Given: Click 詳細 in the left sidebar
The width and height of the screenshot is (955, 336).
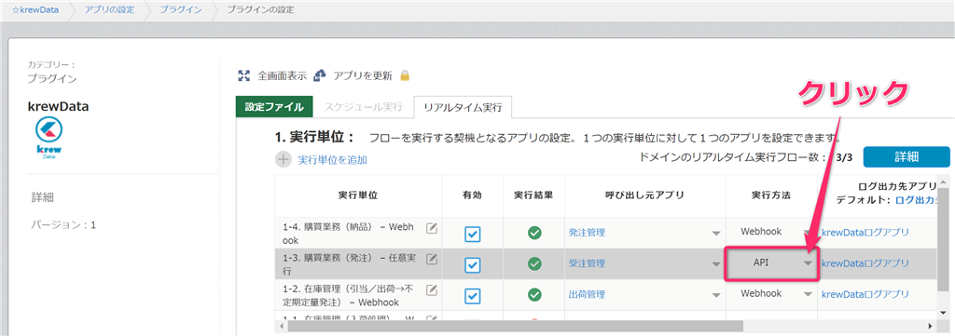Looking at the screenshot, I should pos(43,197).
